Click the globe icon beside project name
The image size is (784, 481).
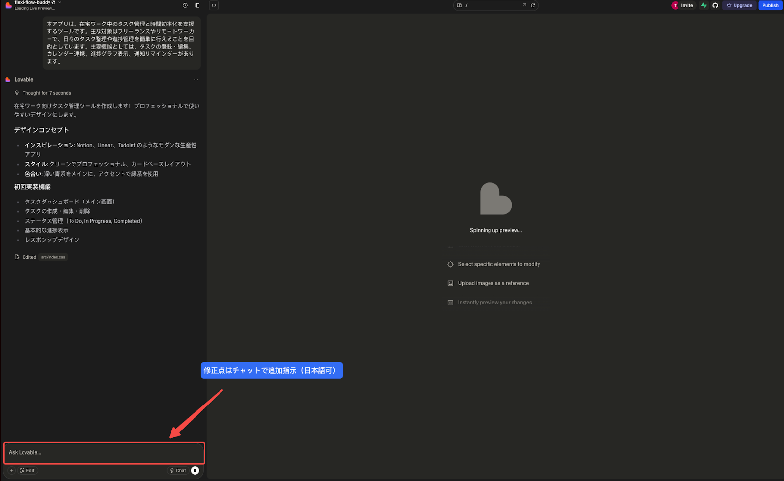pyautogui.click(x=53, y=2)
